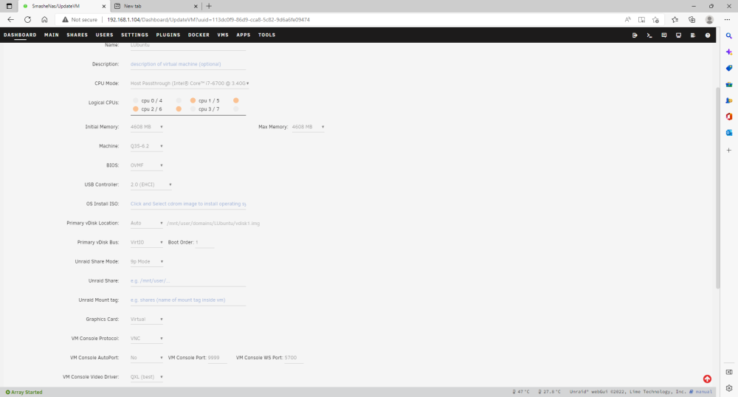Open the Tools briefcase sidebar icon
738x397 pixels.
pos(729,85)
